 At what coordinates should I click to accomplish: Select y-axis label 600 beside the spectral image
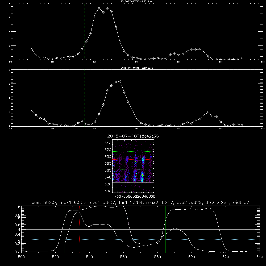108,157
